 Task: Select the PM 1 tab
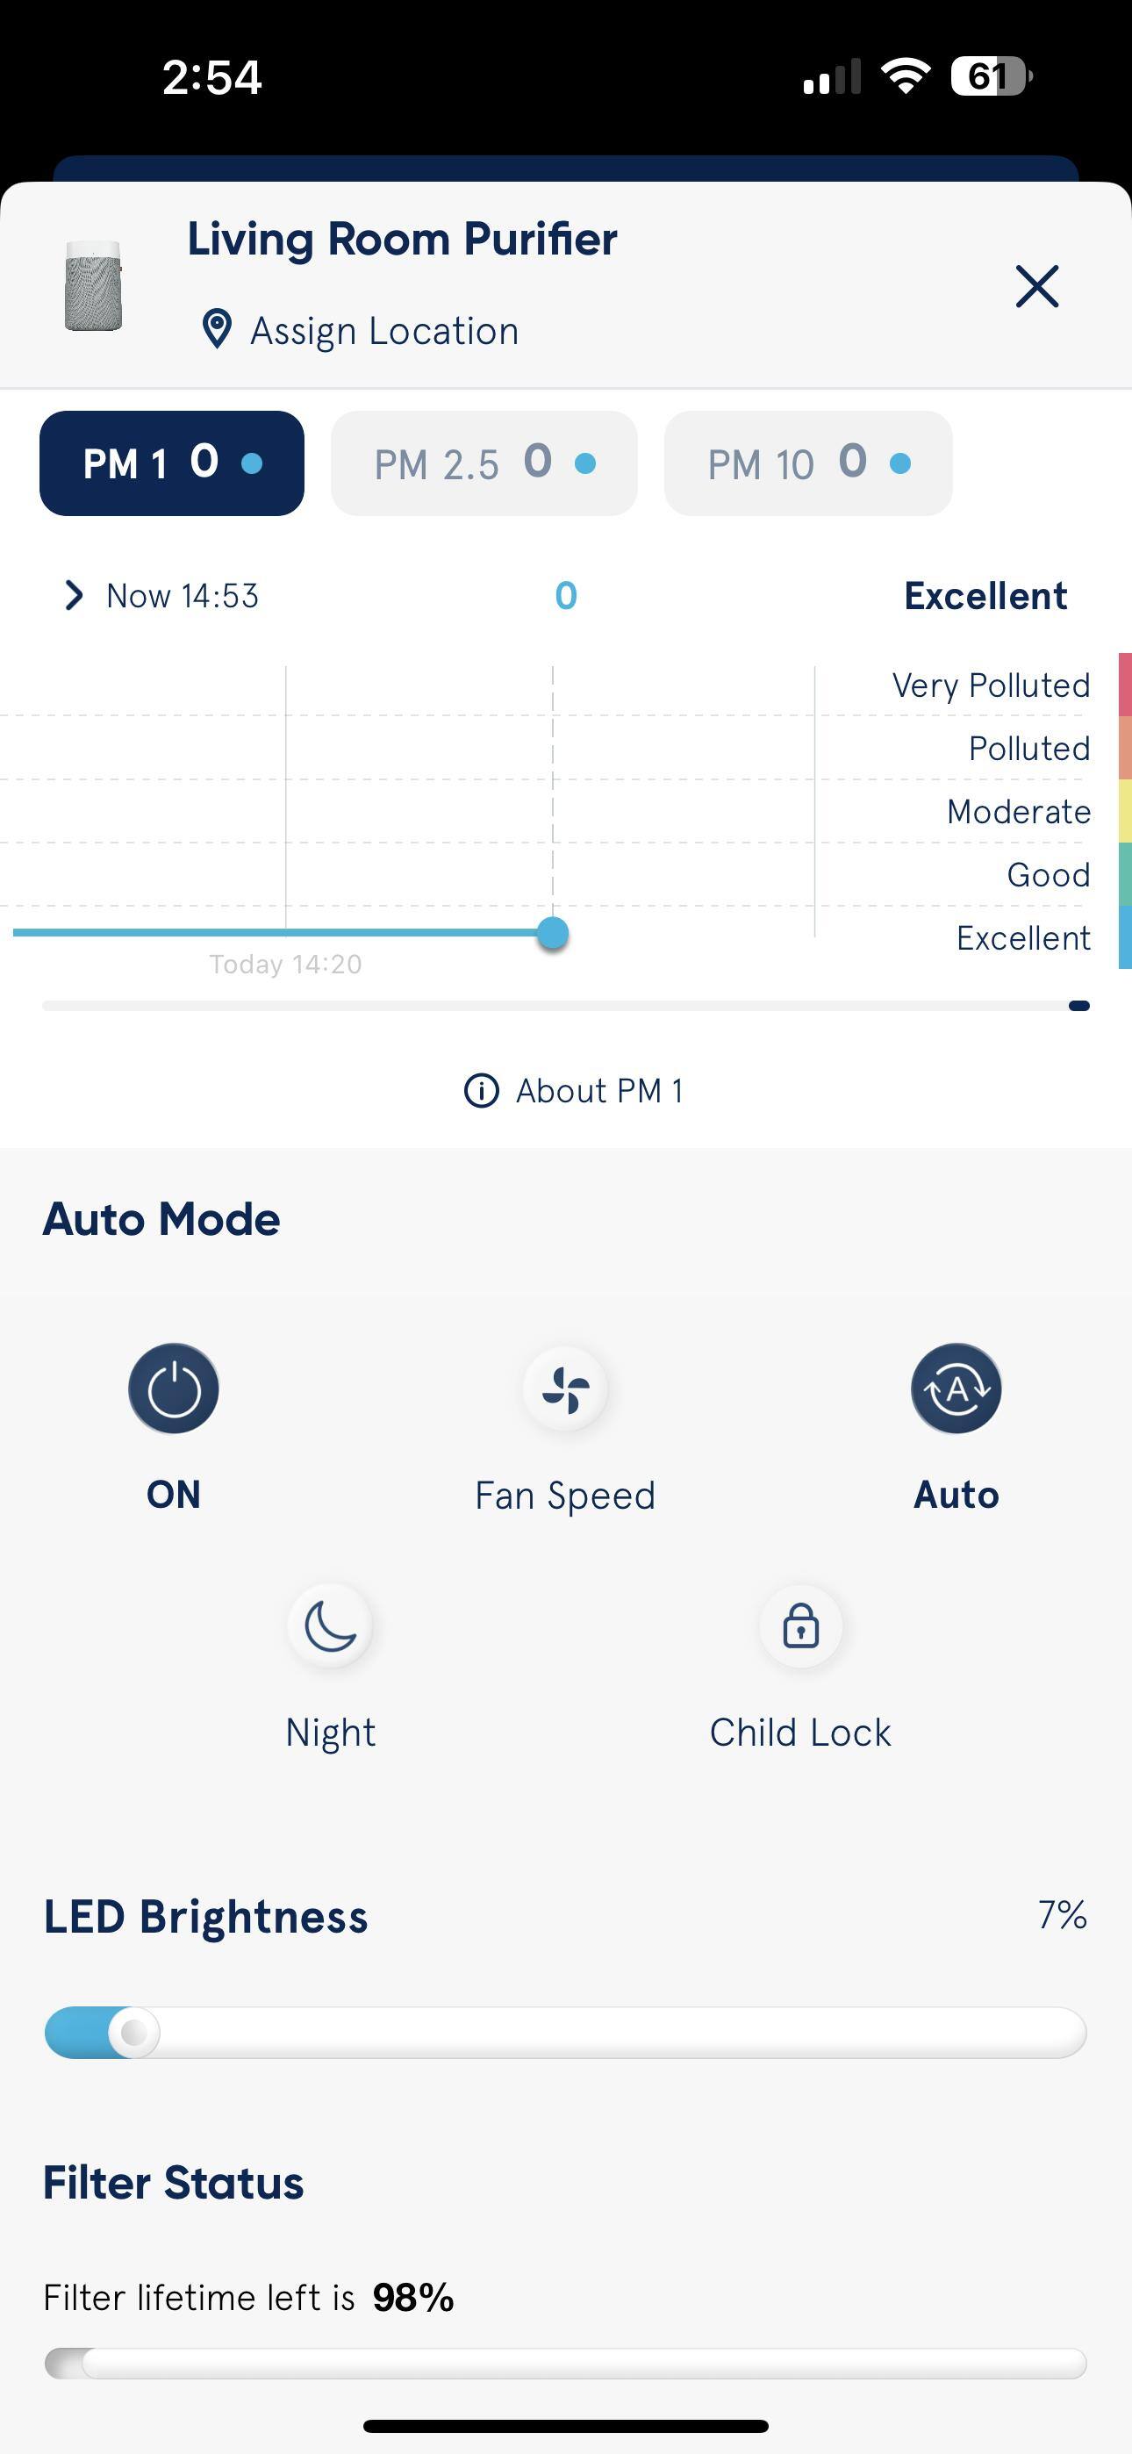[x=171, y=463]
